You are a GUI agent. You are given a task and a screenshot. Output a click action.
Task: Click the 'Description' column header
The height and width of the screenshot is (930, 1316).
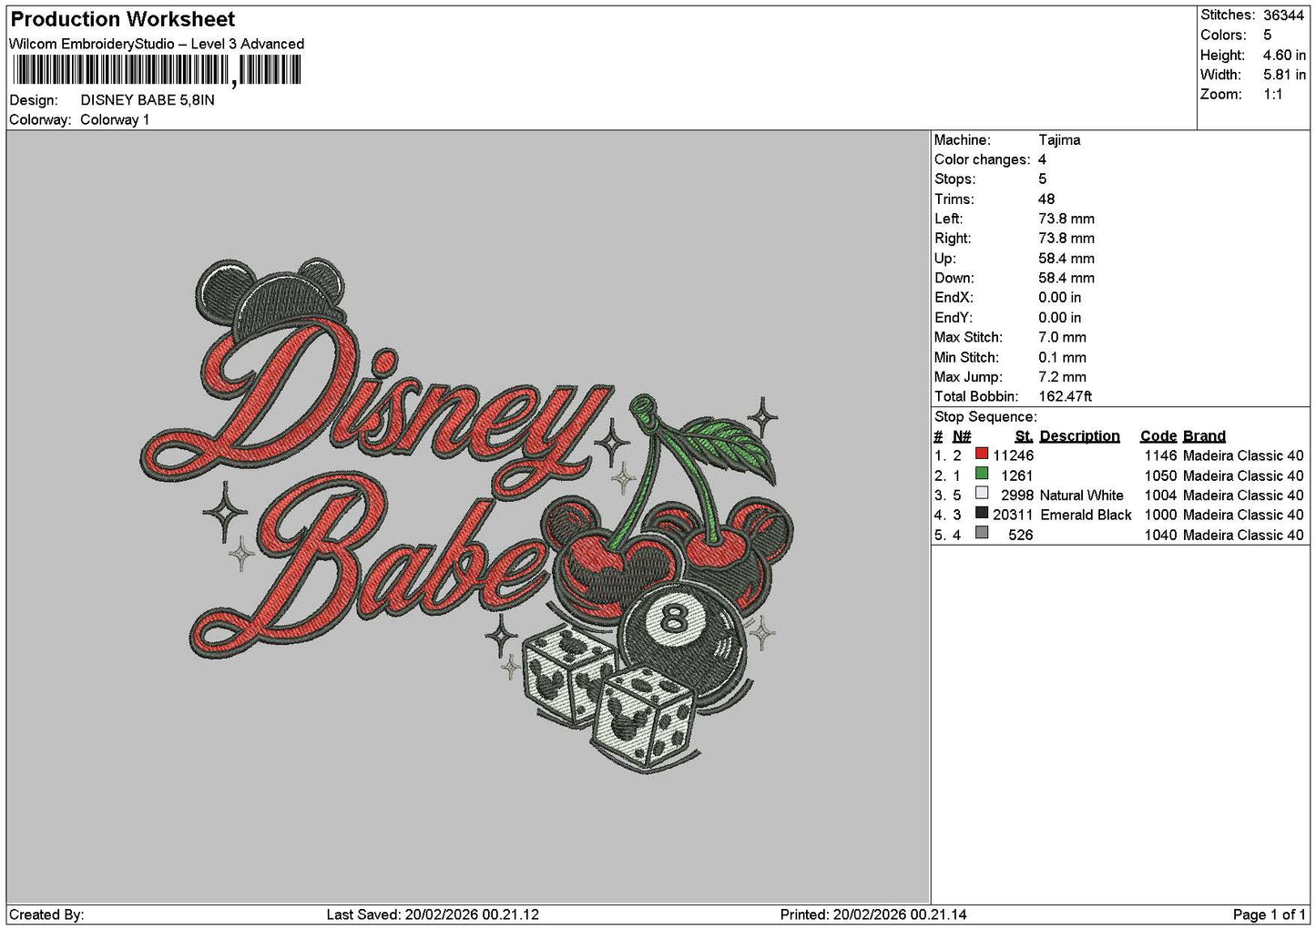[x=1079, y=436]
